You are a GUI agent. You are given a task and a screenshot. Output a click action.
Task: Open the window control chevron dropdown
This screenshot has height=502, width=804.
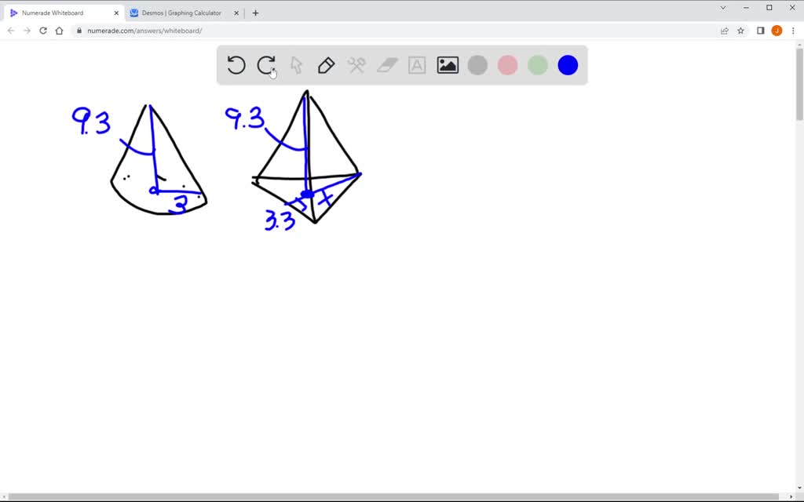click(x=724, y=9)
